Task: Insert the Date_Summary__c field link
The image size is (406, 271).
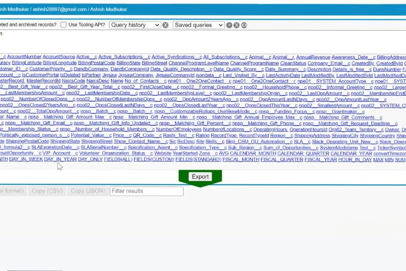Action: coord(286,69)
